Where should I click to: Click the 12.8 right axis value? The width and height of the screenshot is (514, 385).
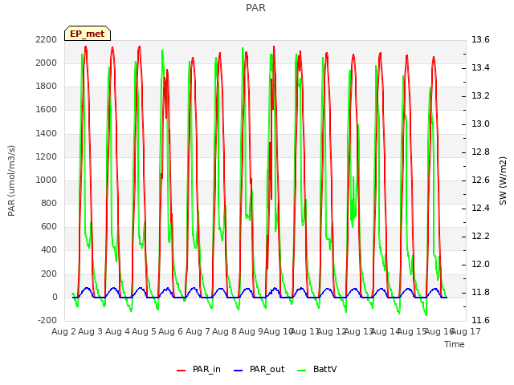(480, 152)
